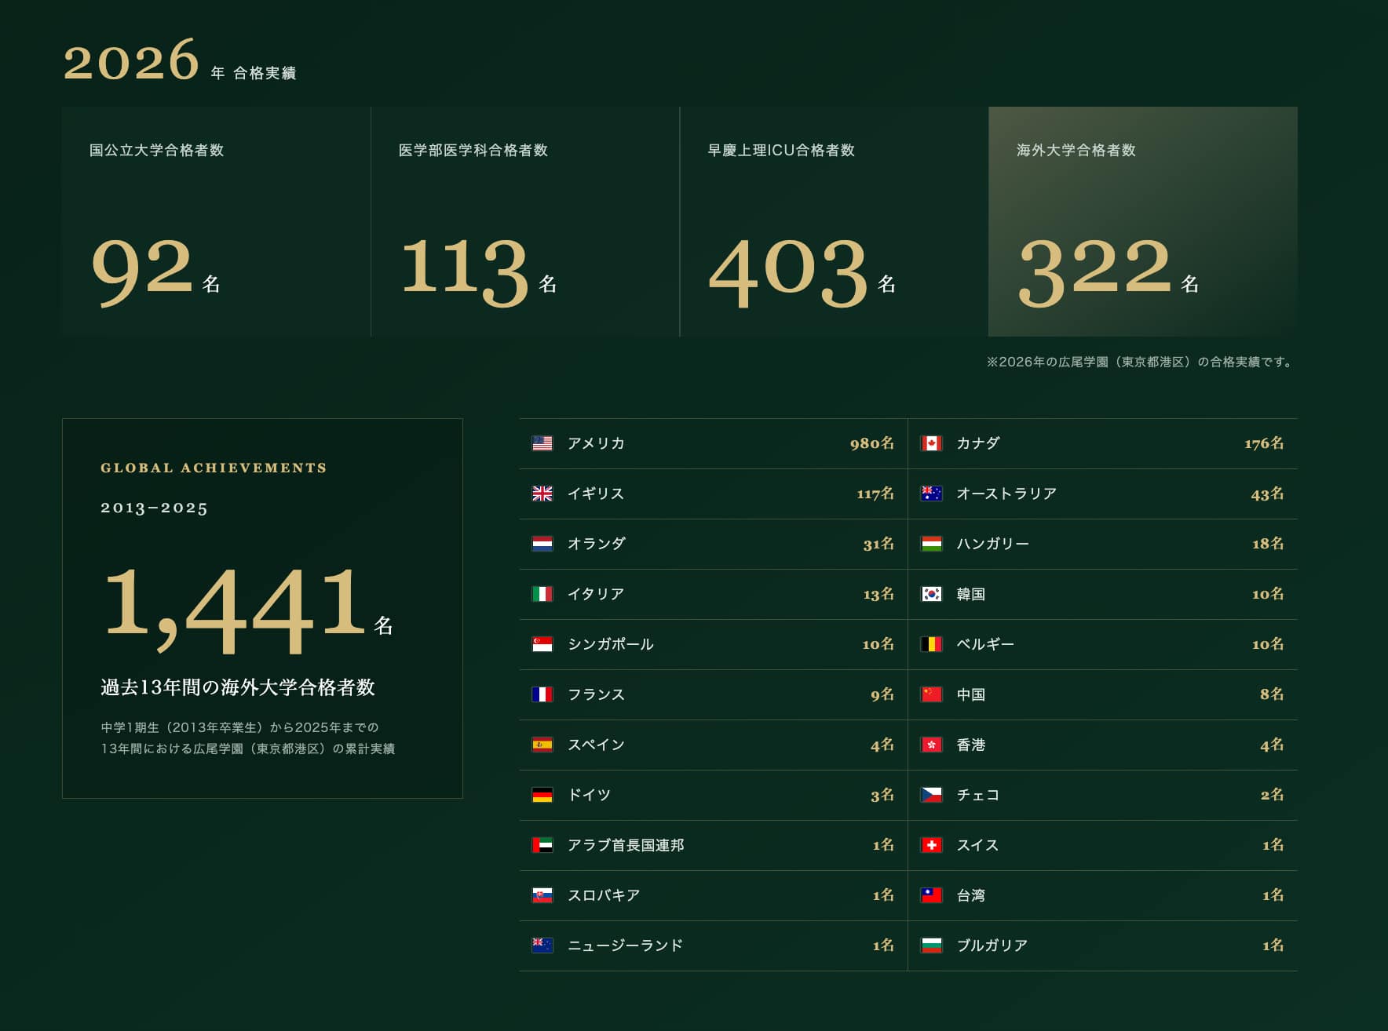Click the カナダ country name
The image size is (1388, 1031).
pyautogui.click(x=978, y=443)
